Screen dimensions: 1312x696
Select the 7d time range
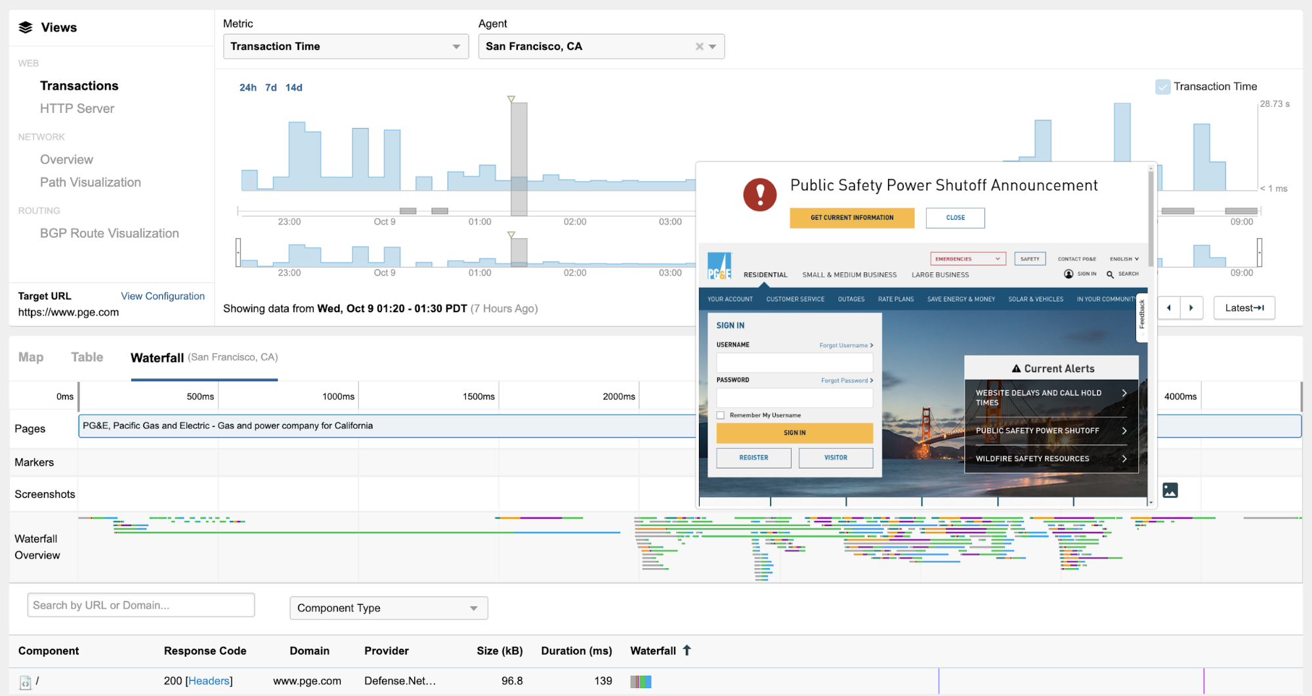click(270, 87)
